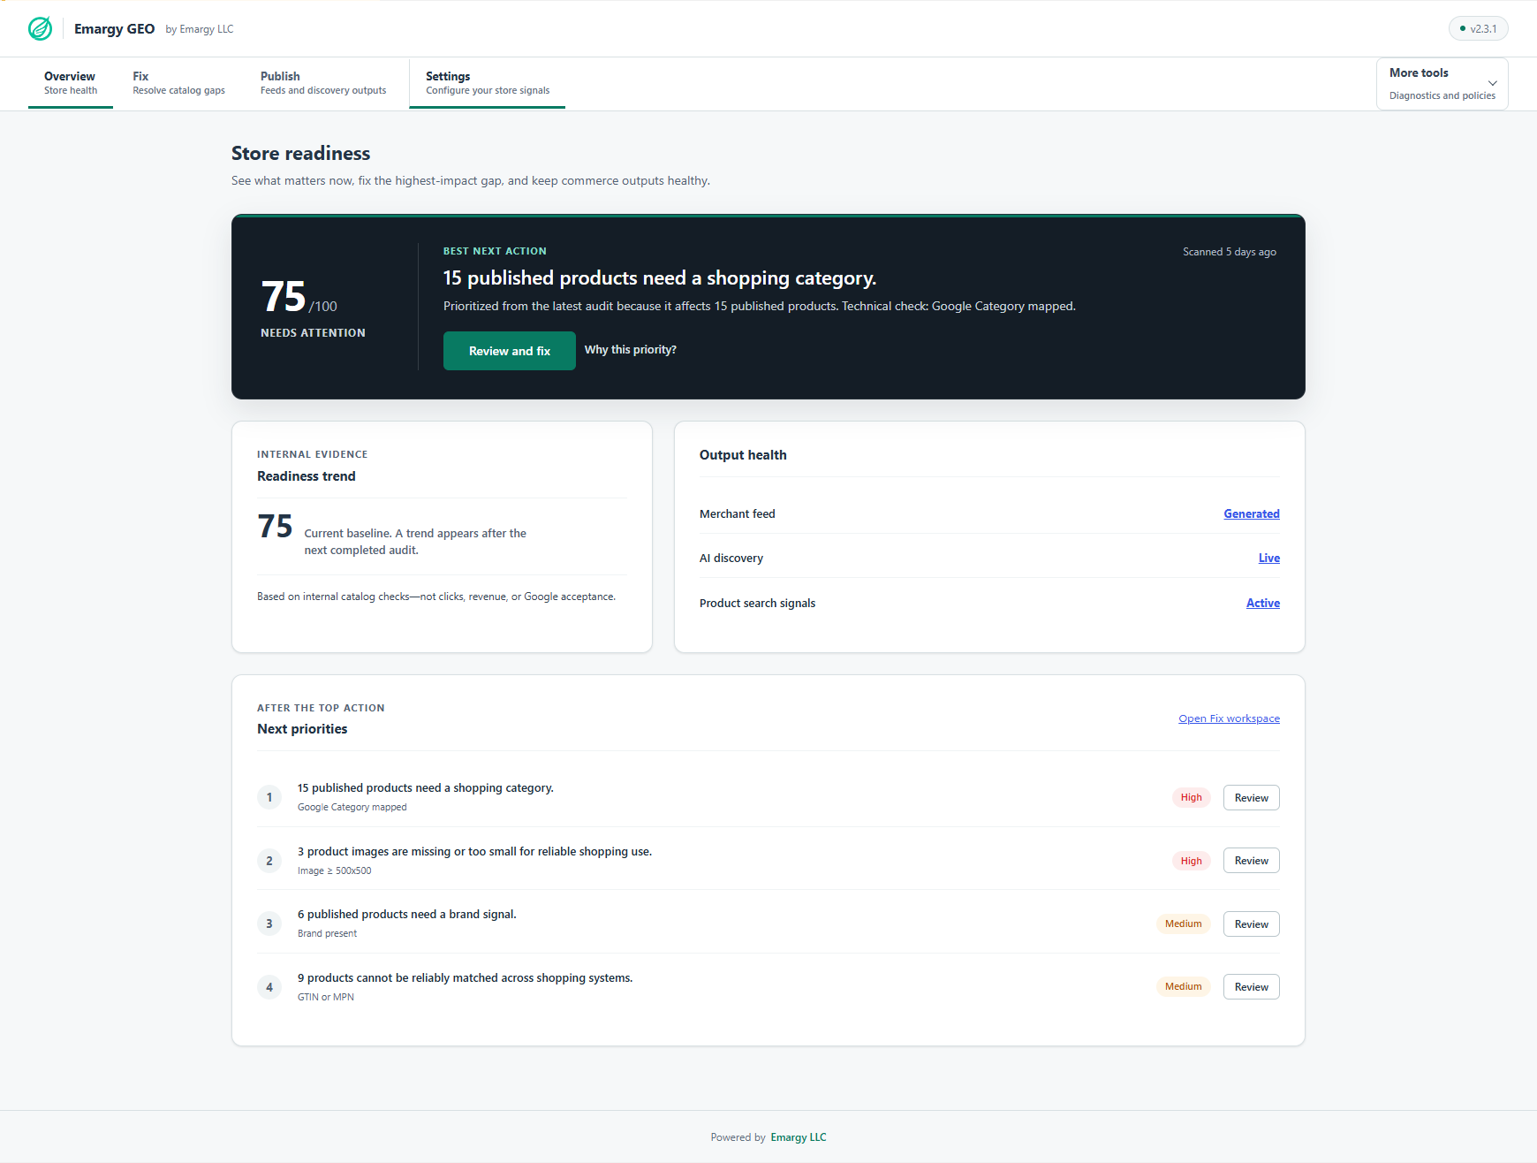The image size is (1537, 1163).
Task: Open the Live AI discovery link
Action: [x=1269, y=558]
